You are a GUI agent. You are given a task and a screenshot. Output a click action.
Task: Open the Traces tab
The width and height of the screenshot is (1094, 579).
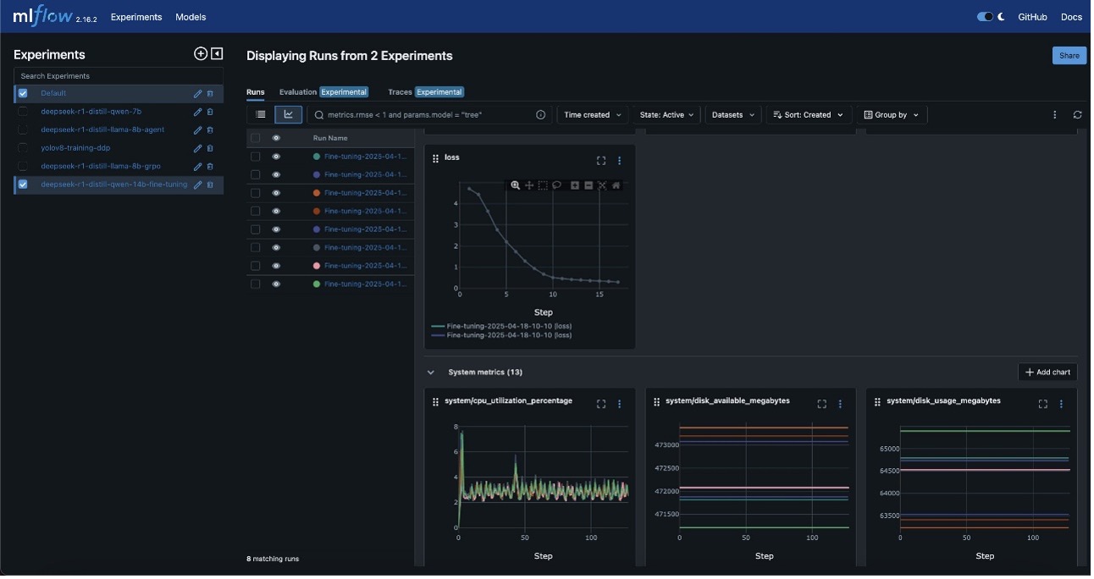click(426, 92)
